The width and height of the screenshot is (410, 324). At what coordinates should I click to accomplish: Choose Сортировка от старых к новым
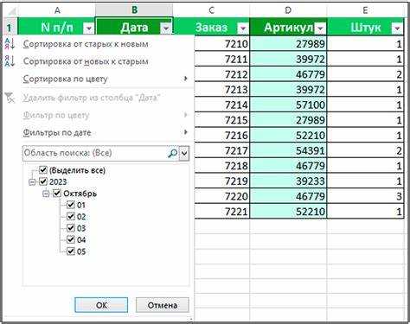point(86,44)
